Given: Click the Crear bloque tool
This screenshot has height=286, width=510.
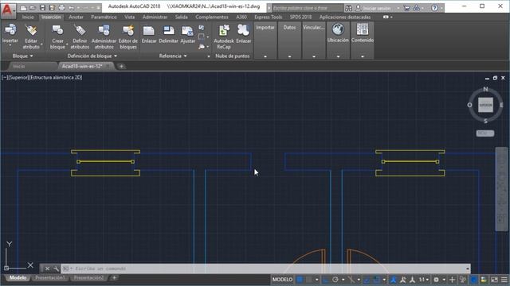Looking at the screenshot, I should click(57, 37).
